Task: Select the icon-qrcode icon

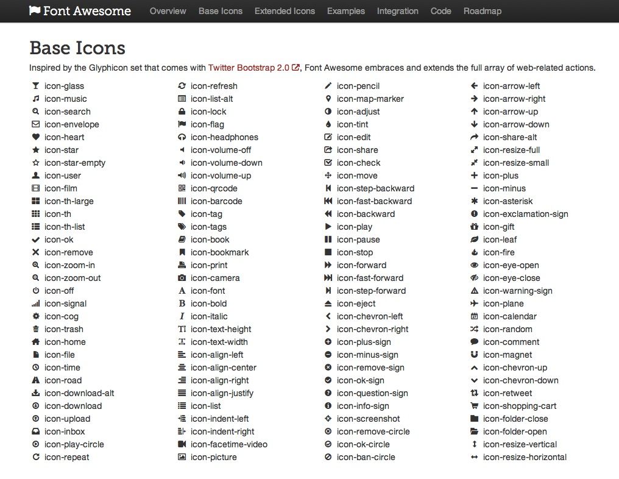Action: pos(182,188)
